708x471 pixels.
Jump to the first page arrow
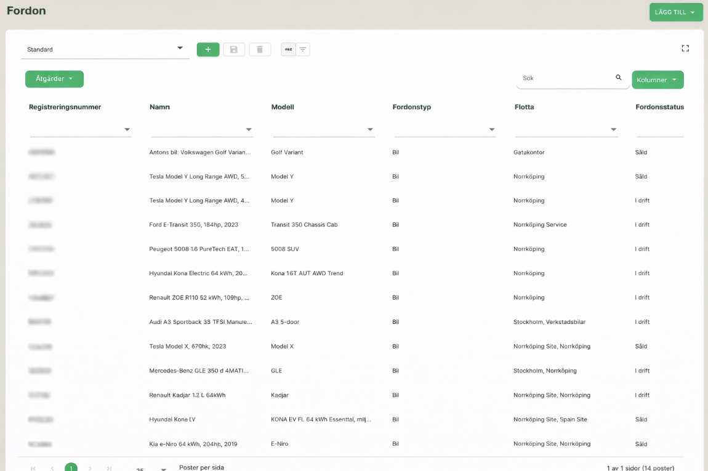33,469
